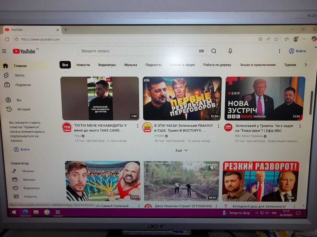This screenshot has width=317, height=237.
Task: Open the weather Temps to drop widget
Action: point(236,213)
